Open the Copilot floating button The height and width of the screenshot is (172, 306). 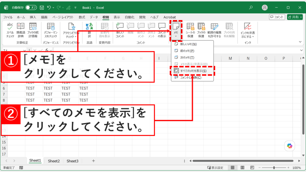[x=290, y=146]
